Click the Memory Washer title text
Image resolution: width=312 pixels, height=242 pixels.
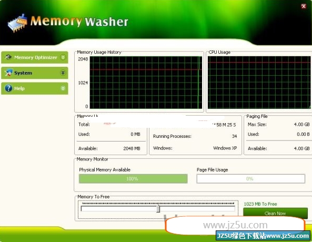[x=79, y=21]
